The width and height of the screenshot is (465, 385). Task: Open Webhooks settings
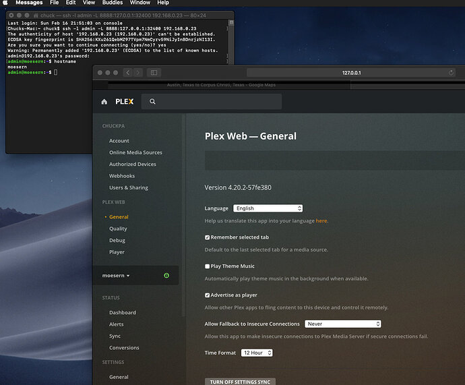(122, 176)
